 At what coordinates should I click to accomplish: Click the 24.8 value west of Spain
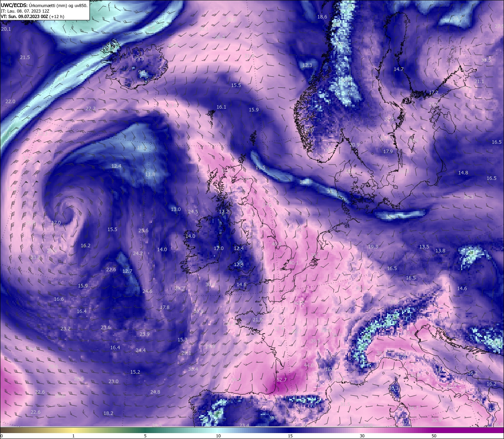[155, 392]
